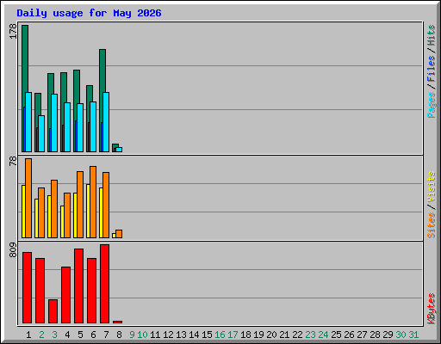
Task: Click the 809 maximum KBytes axis label
Action: tap(13, 250)
